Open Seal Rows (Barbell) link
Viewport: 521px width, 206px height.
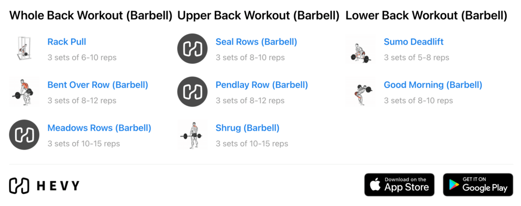pos(256,42)
